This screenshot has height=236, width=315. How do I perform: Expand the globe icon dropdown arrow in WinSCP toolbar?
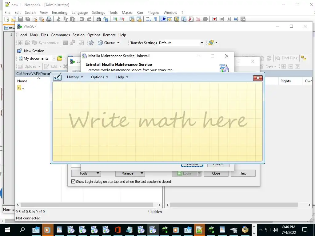[216, 43]
